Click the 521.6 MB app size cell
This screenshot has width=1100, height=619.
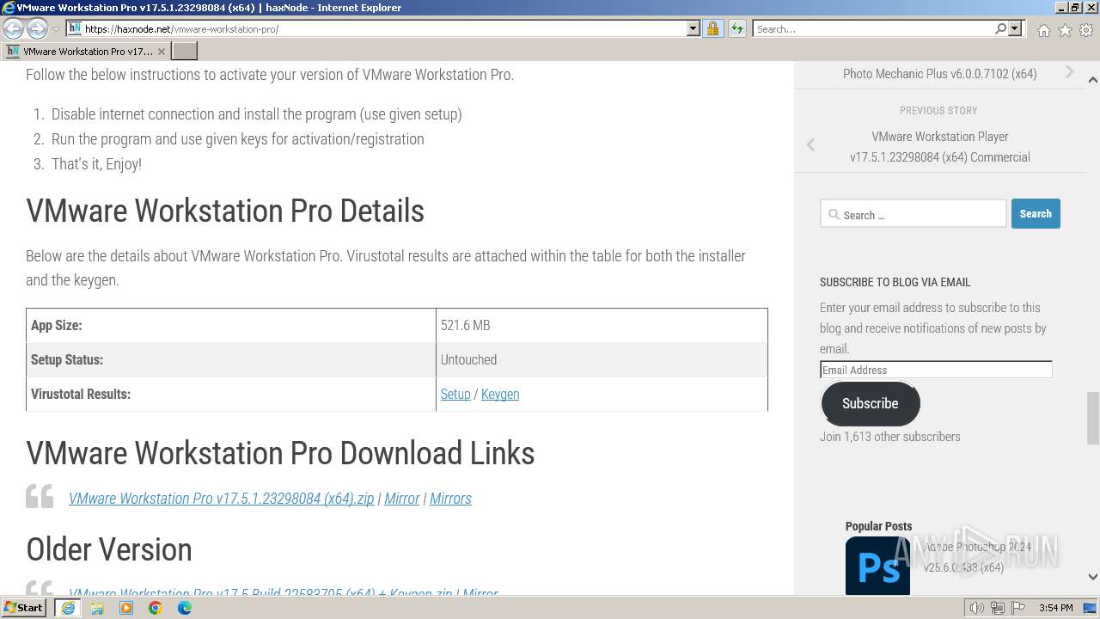coord(602,325)
